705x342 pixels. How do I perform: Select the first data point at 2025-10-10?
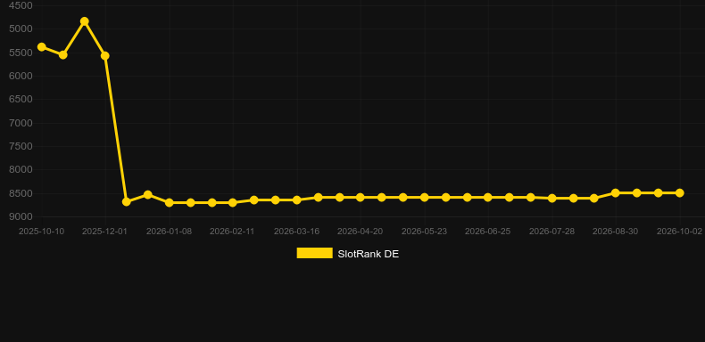point(41,47)
